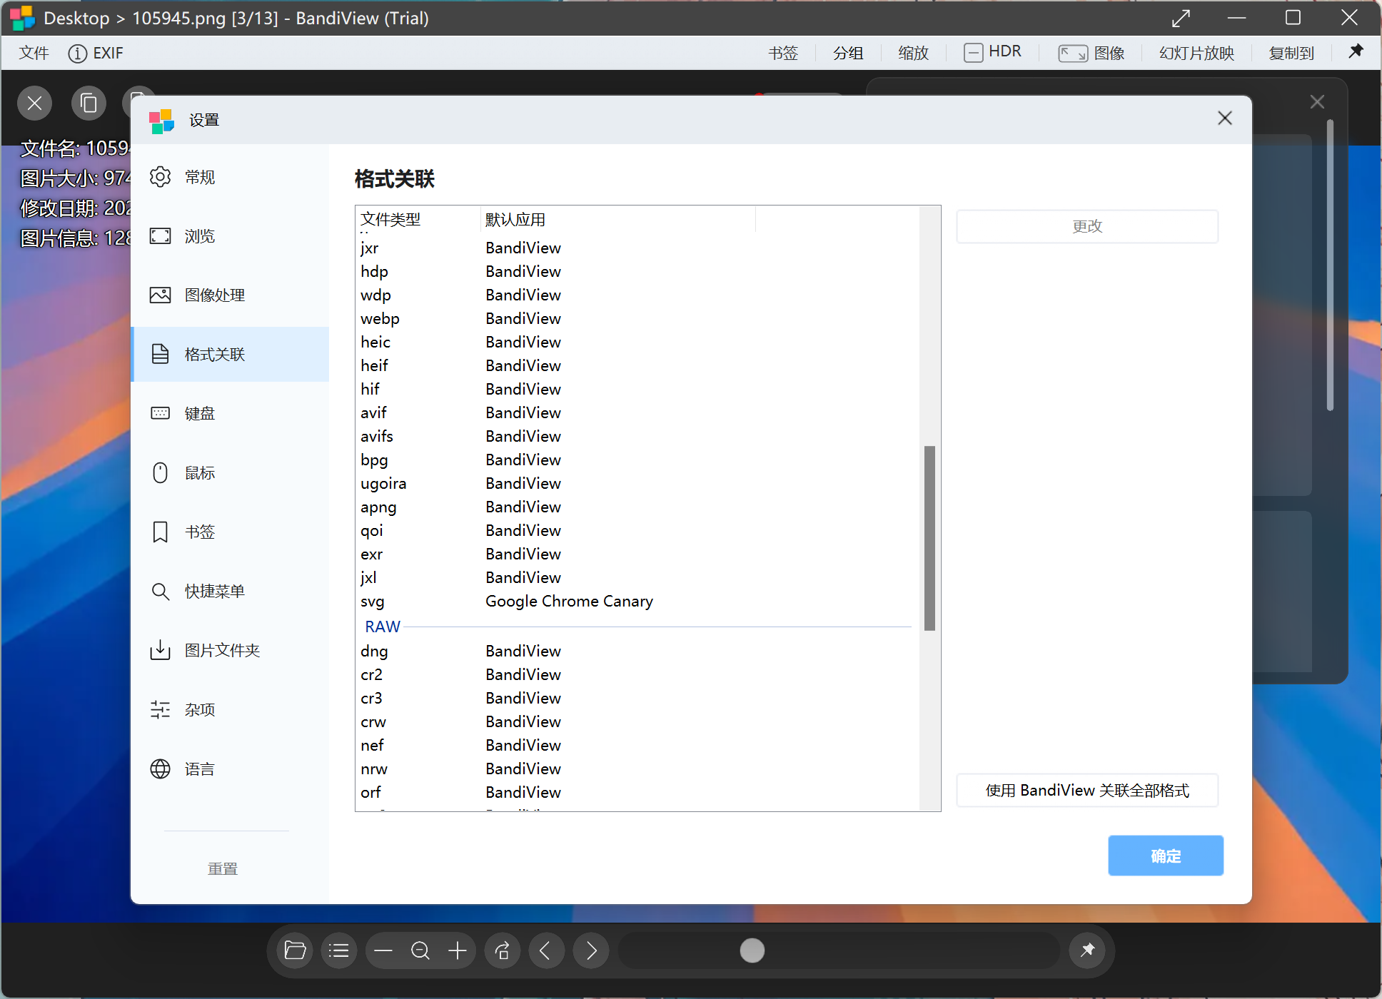Select the dng file type row
Viewport: 1382px width, 999px height.
(637, 651)
